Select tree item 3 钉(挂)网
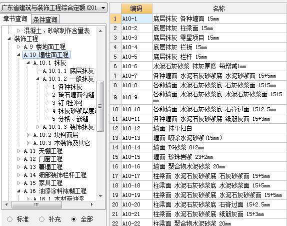 [67, 103]
